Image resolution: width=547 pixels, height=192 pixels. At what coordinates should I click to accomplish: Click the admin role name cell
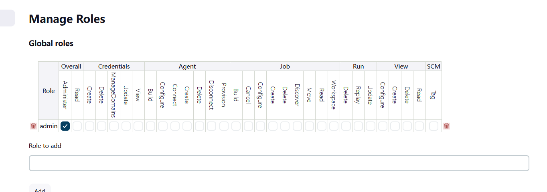coord(49,126)
